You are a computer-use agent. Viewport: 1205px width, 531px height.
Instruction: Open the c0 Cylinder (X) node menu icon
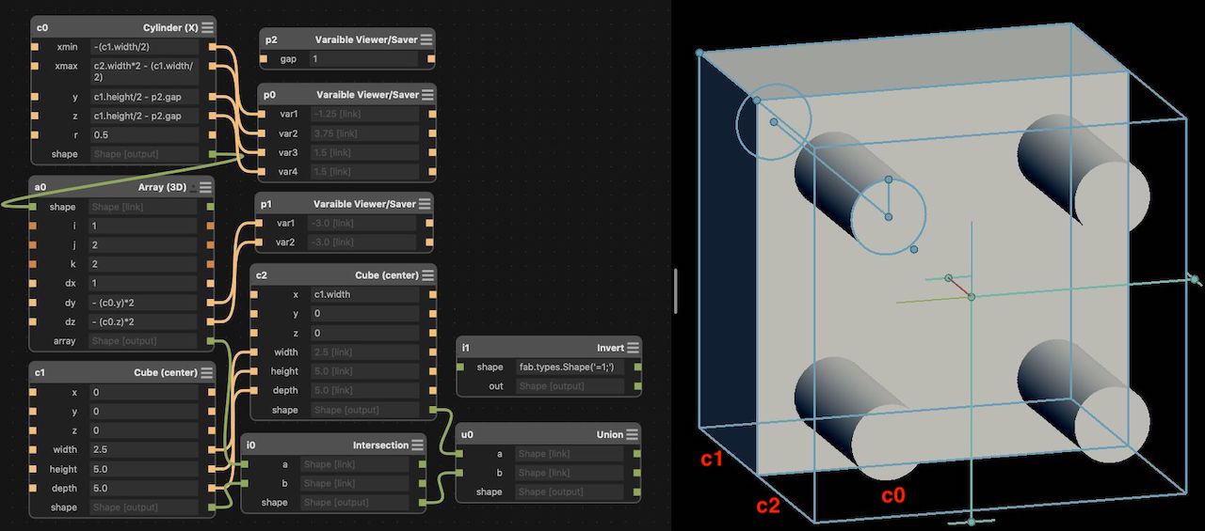point(207,27)
